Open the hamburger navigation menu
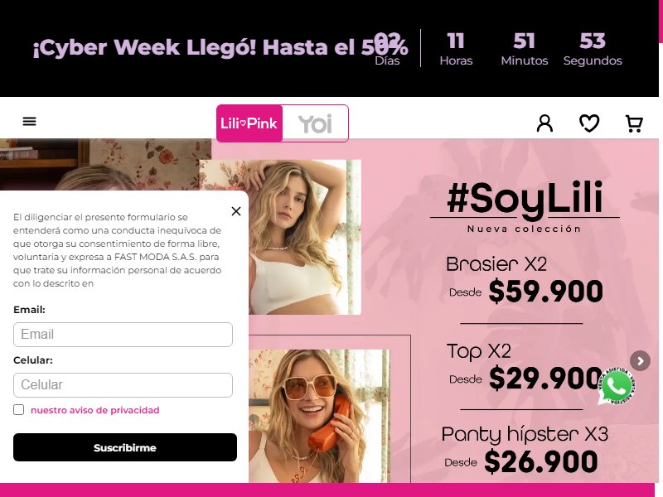 pyautogui.click(x=29, y=122)
